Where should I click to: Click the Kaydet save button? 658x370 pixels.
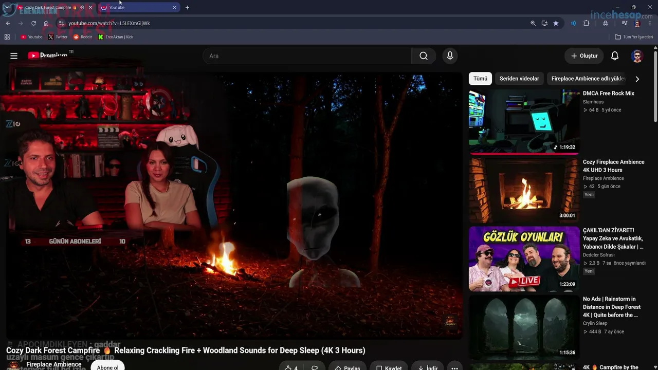pyautogui.click(x=389, y=367)
